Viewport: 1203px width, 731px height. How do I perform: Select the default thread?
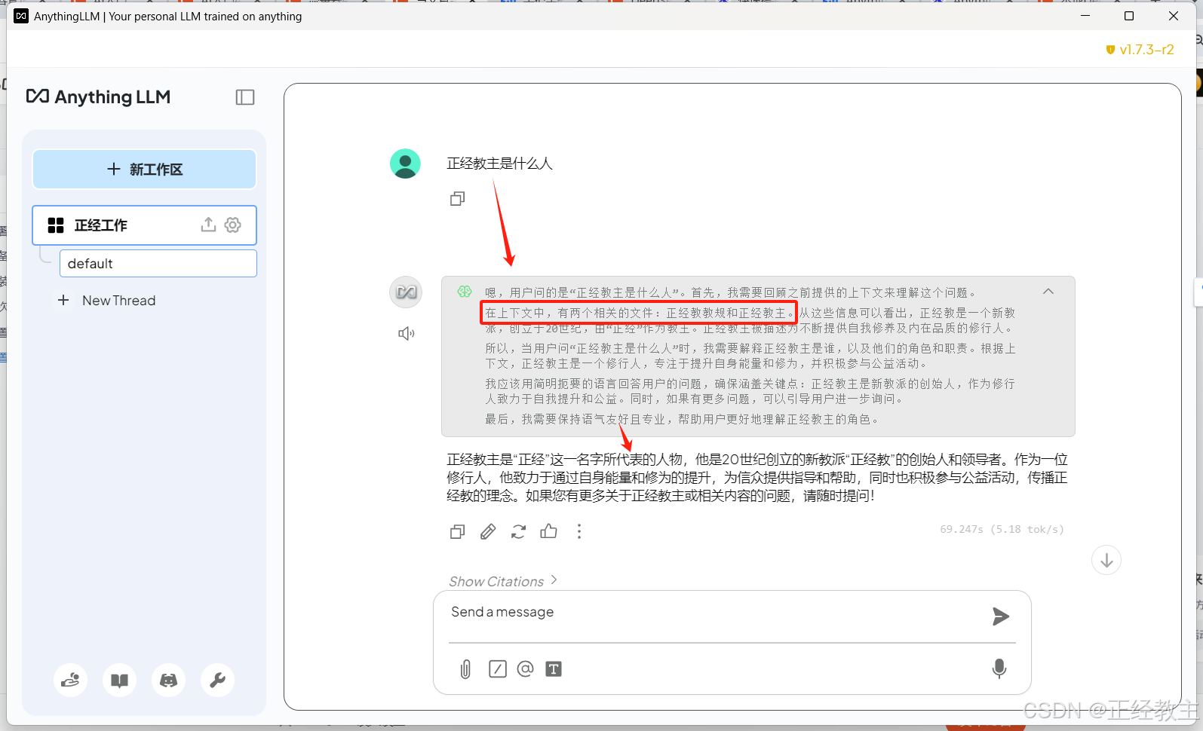tap(158, 264)
